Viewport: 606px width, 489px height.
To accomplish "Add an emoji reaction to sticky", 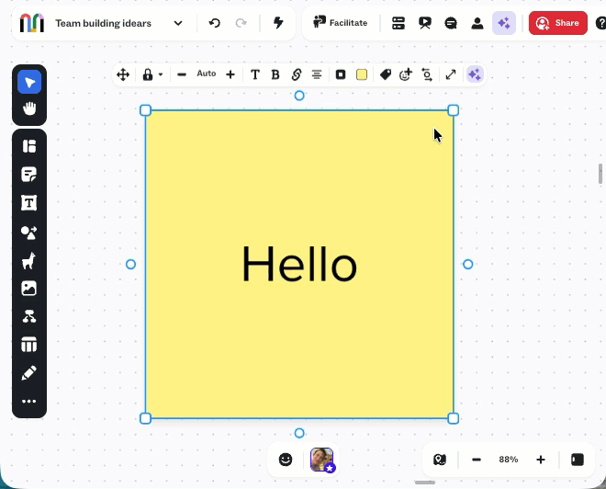I will point(406,74).
